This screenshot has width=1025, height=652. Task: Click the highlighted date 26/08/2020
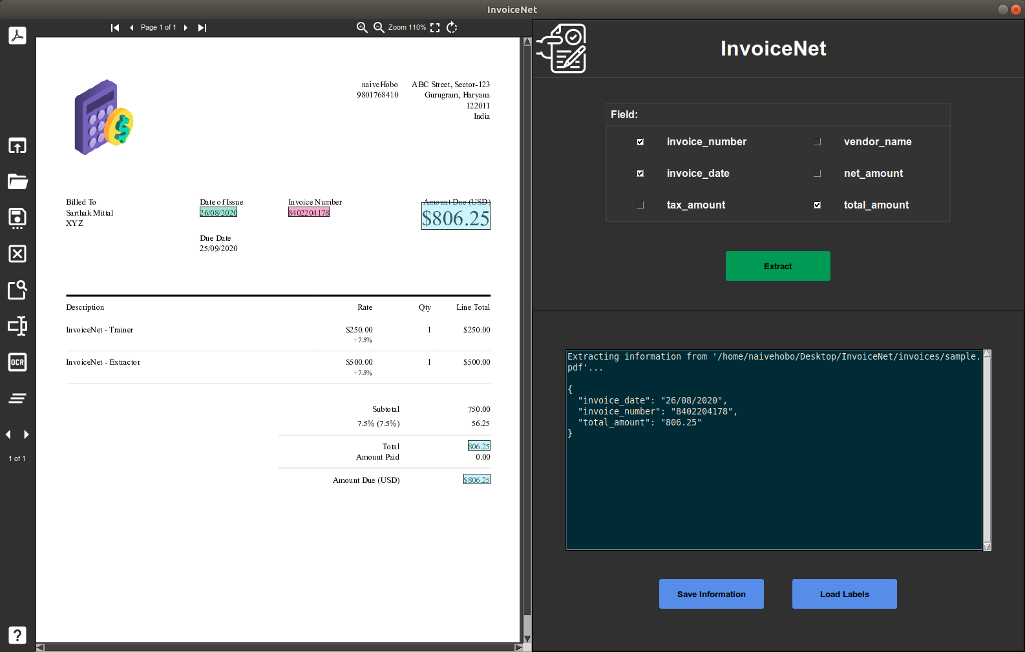click(218, 212)
